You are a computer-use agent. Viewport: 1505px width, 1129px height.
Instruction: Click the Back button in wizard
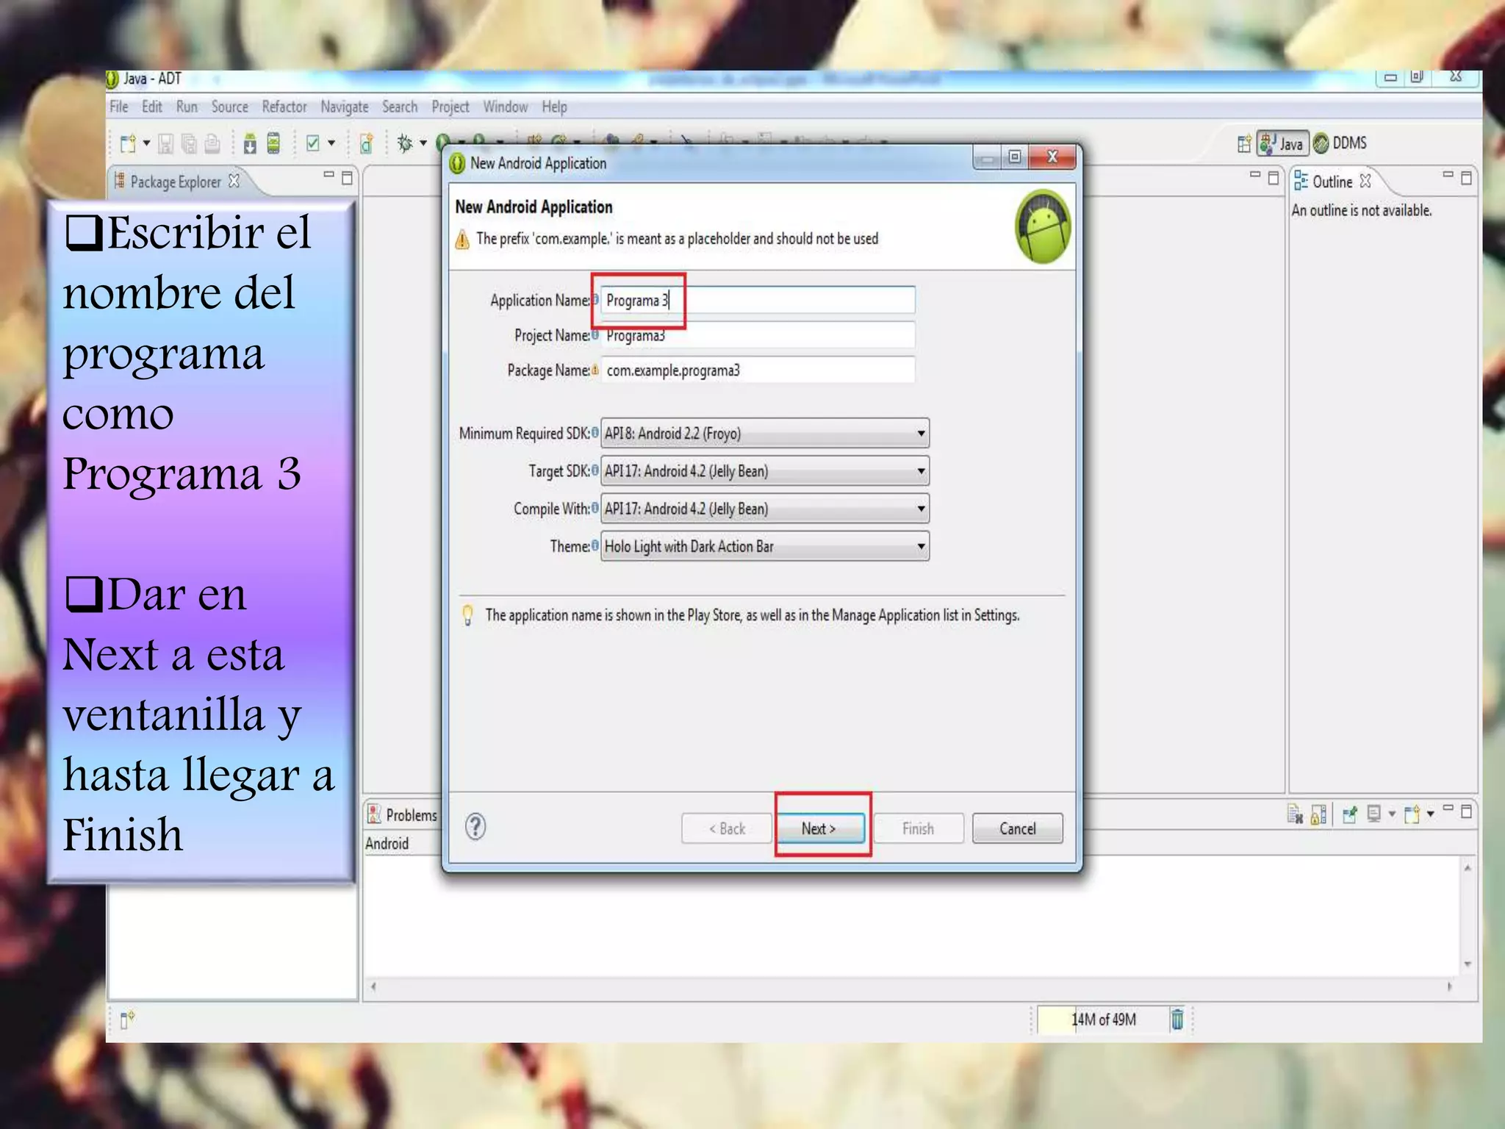(727, 828)
